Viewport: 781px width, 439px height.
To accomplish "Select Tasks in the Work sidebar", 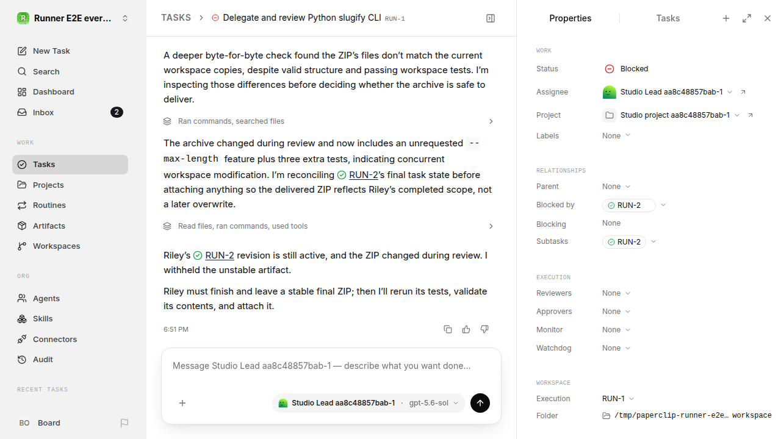I will point(70,164).
